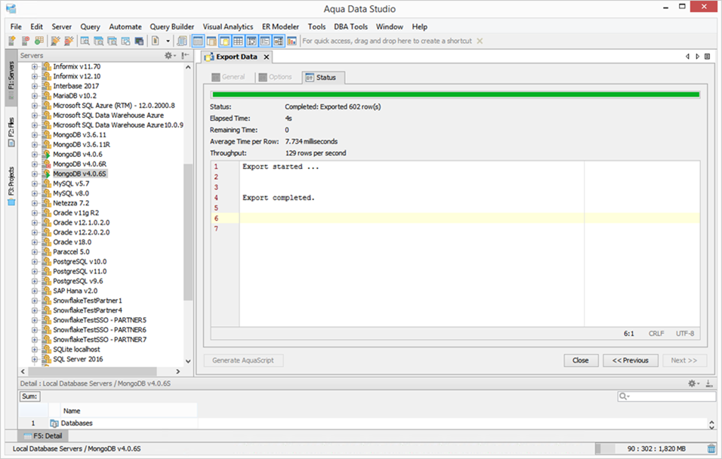Click the Detail panel download/export icon

click(709, 383)
